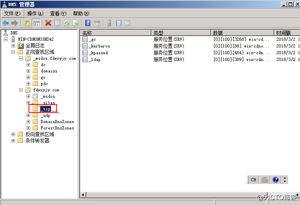The height and width of the screenshot is (205, 300).
Task: Expand the 反向查找区域 node
Action: [x=13, y=134]
